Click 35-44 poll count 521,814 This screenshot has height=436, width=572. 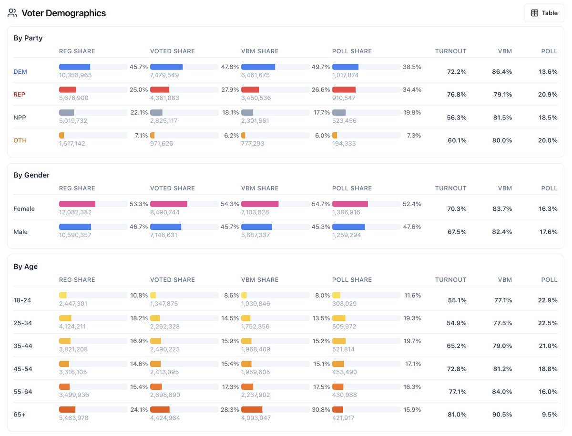[x=344, y=349]
